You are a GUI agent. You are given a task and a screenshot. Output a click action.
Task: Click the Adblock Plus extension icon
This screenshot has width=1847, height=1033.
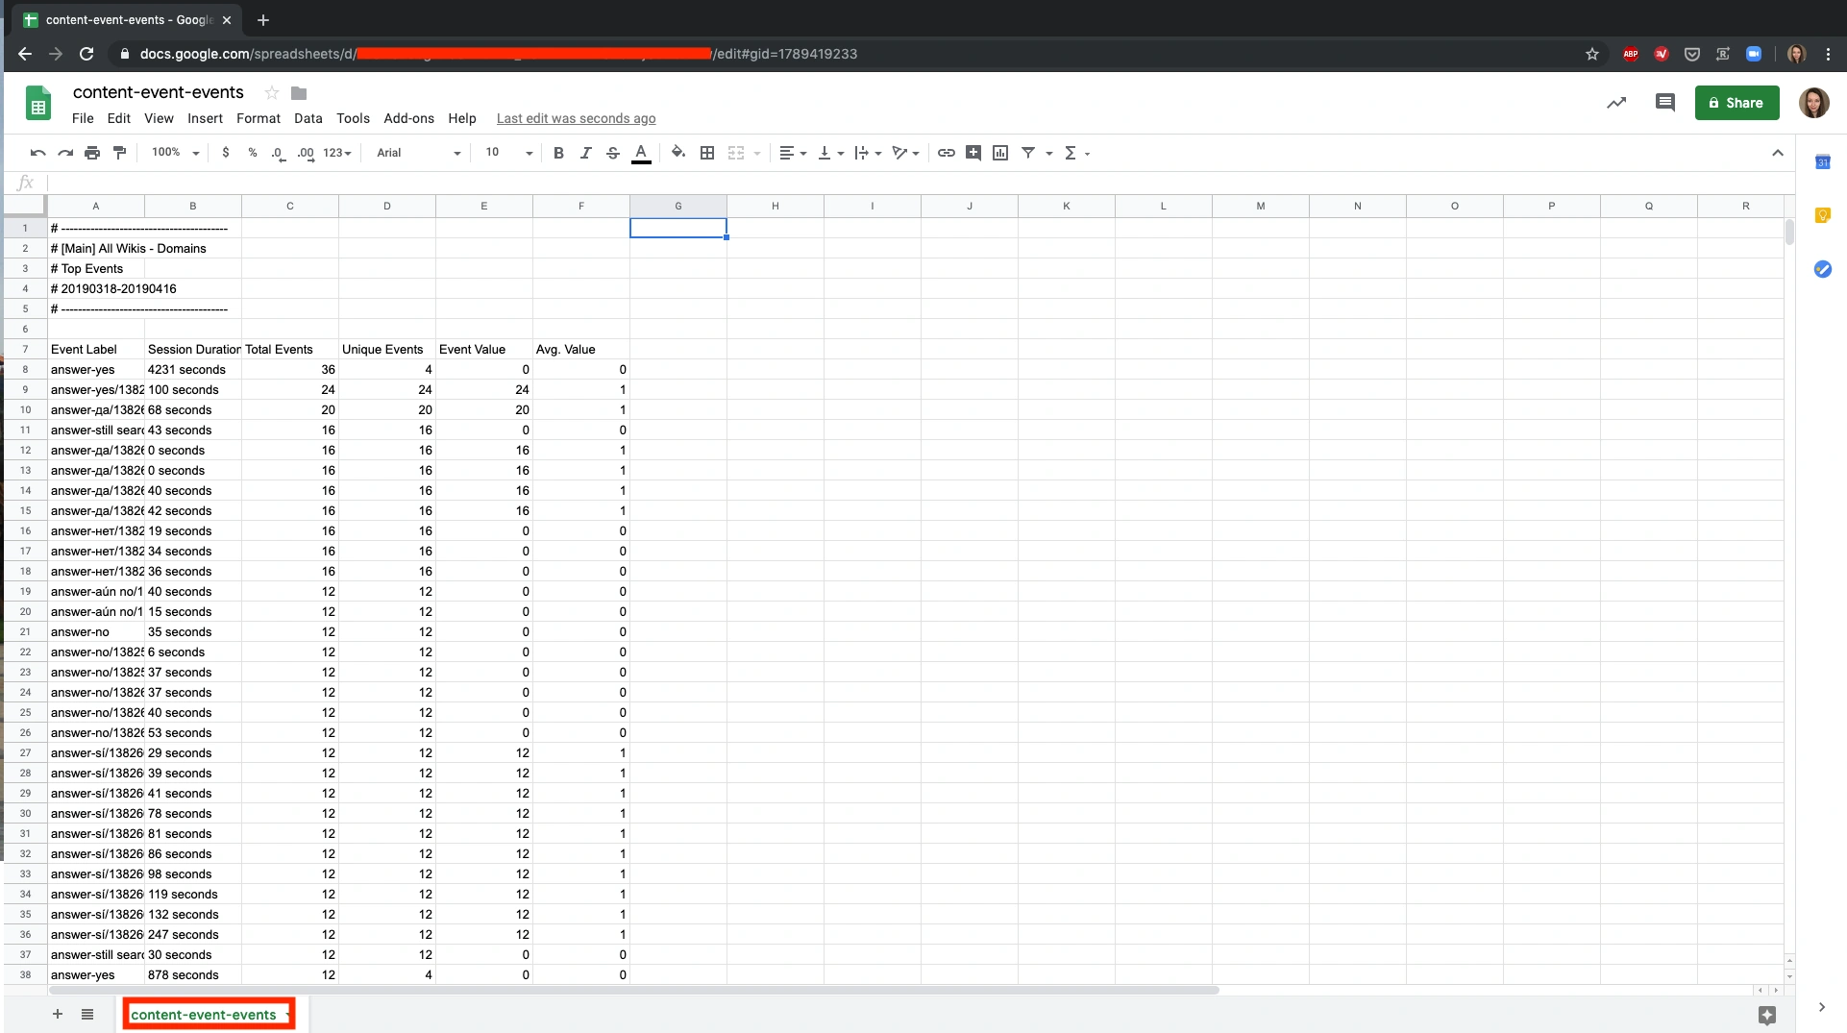(x=1631, y=54)
